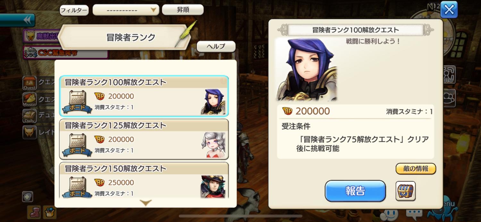The height and width of the screenshot is (222, 481).
Task: Tap the small plus icon
Action: coord(28,197)
